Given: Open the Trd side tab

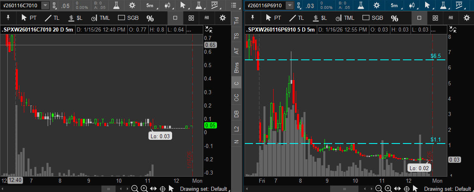Looking at the screenshot, I should [236, 21].
